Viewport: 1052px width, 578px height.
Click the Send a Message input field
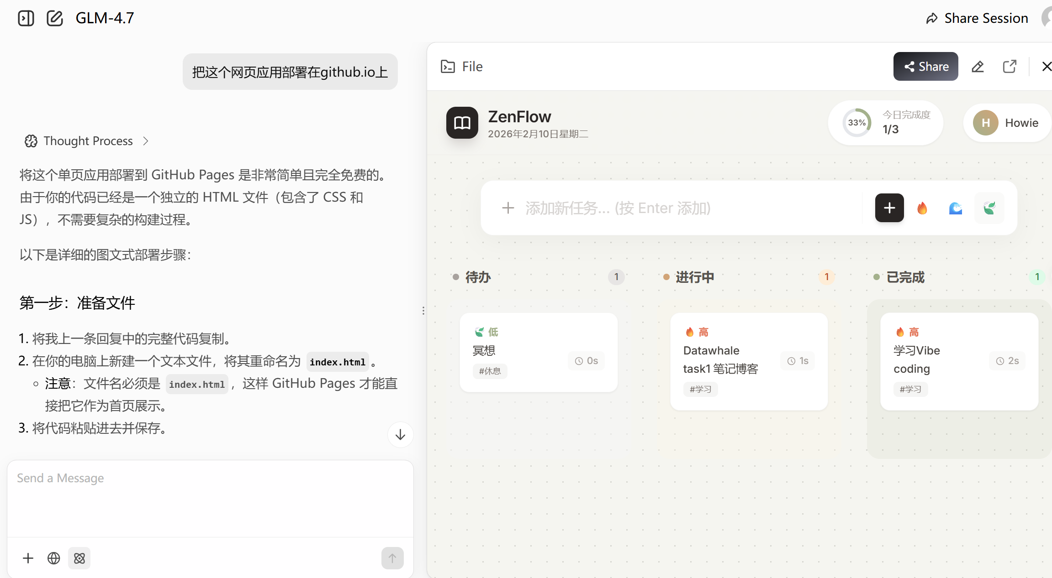click(210, 497)
